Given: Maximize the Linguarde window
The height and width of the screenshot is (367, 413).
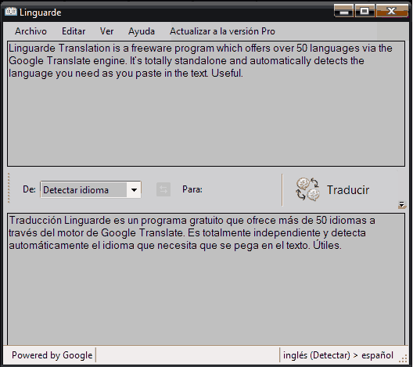Looking at the screenshot, I should pyautogui.click(x=365, y=11).
